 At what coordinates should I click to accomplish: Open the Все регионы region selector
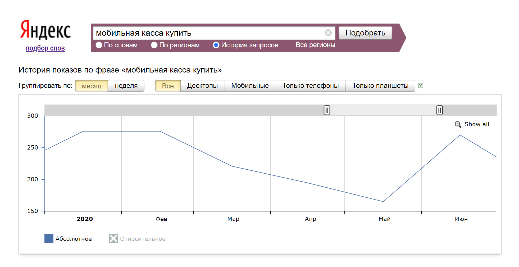click(315, 45)
